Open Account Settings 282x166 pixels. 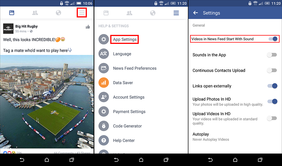point(129,97)
